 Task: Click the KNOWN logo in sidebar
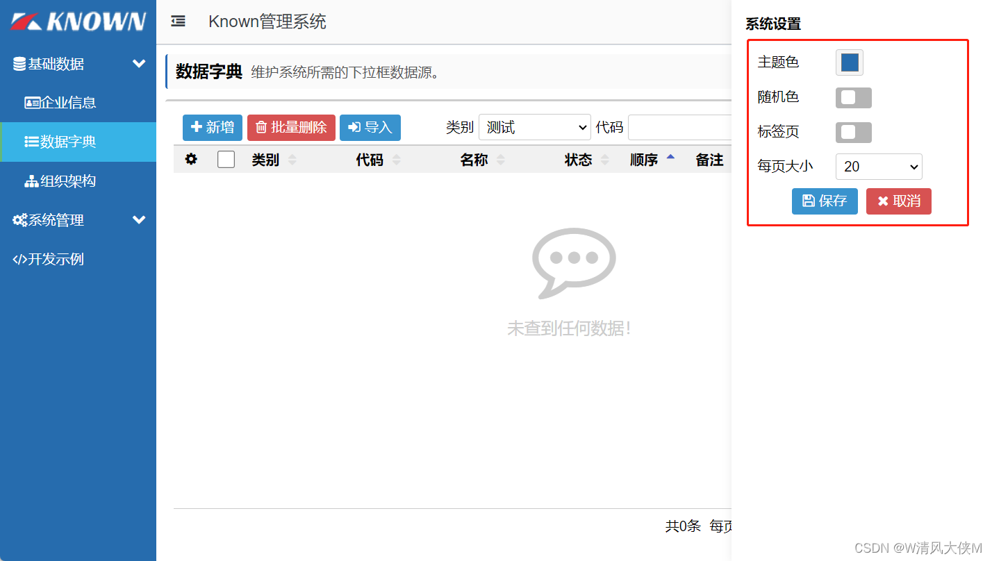point(78,22)
